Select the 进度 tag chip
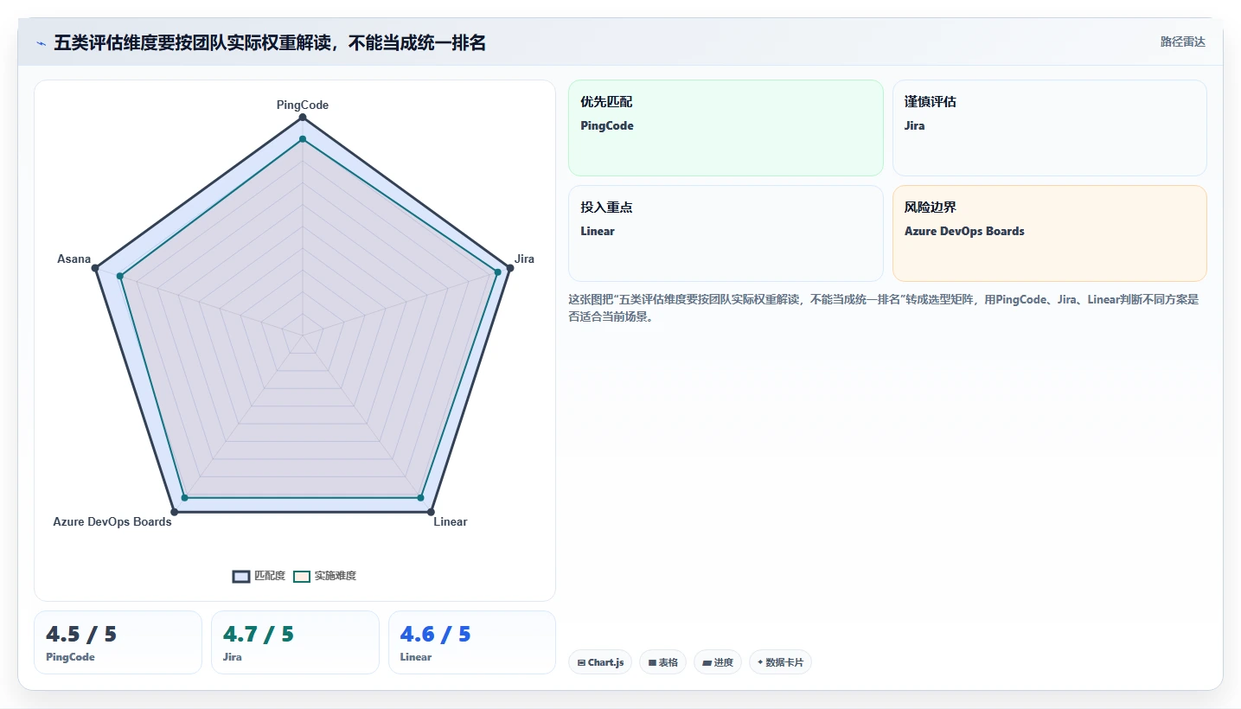Viewport: 1241px width, 709px height. coord(718,662)
